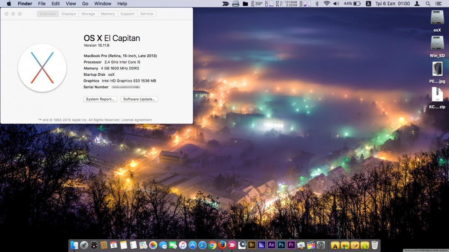Click the menu bar date and time
449x252 pixels.
point(393,4)
